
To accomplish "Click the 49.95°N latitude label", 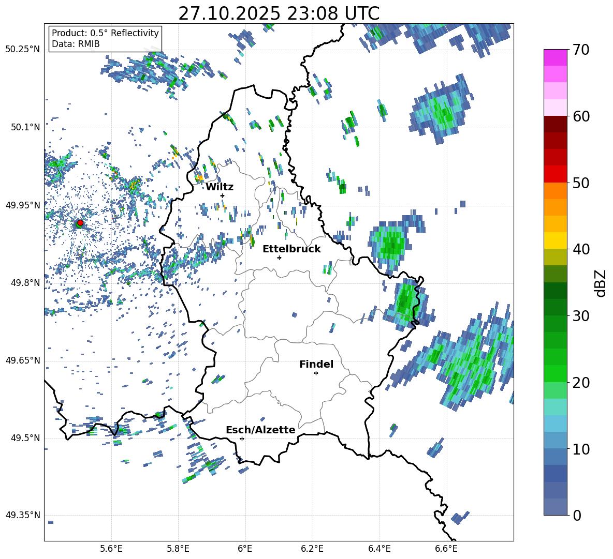I will 23,205.
